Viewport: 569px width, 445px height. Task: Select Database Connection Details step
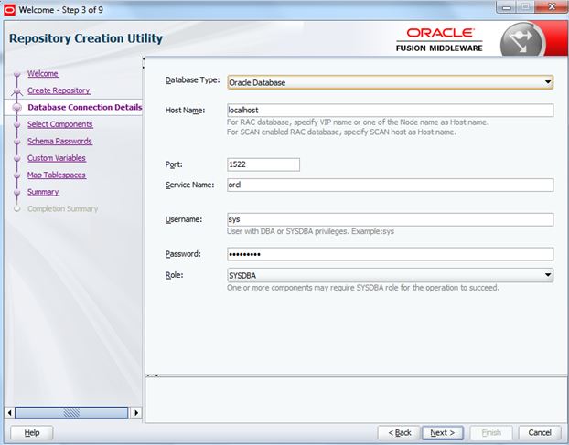(85, 107)
